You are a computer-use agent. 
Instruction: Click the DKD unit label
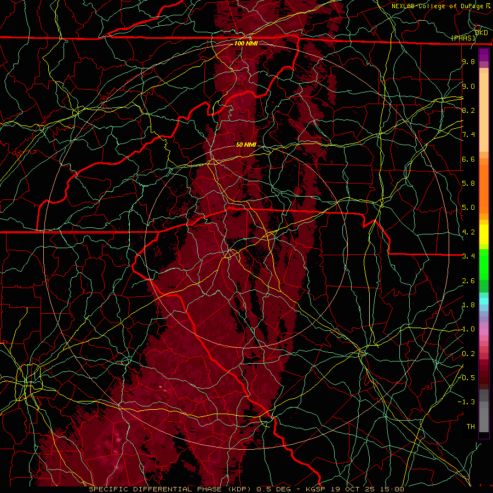coord(481,33)
